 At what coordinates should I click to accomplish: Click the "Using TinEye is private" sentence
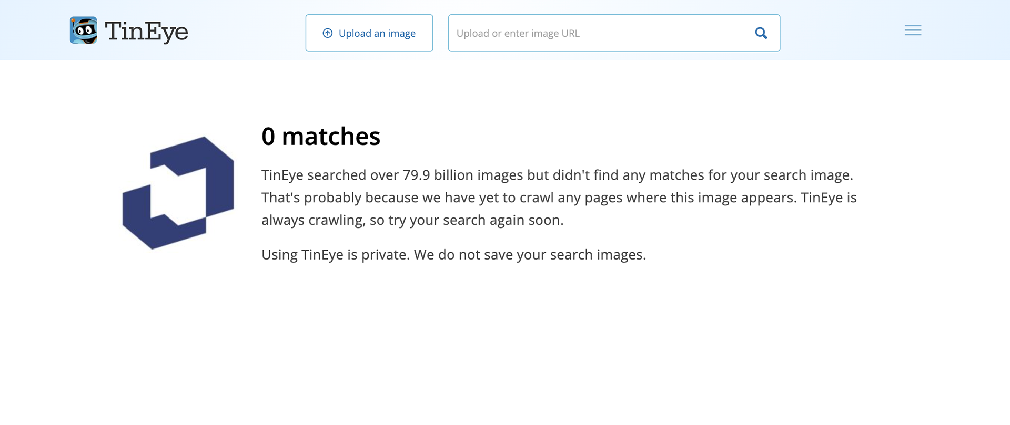coord(335,255)
